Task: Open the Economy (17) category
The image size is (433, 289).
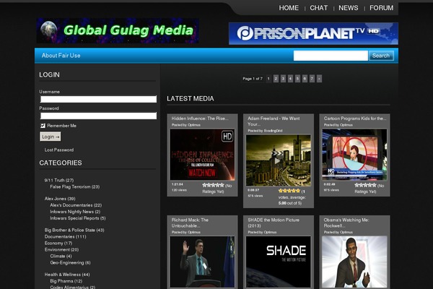Action: pyautogui.click(x=58, y=243)
